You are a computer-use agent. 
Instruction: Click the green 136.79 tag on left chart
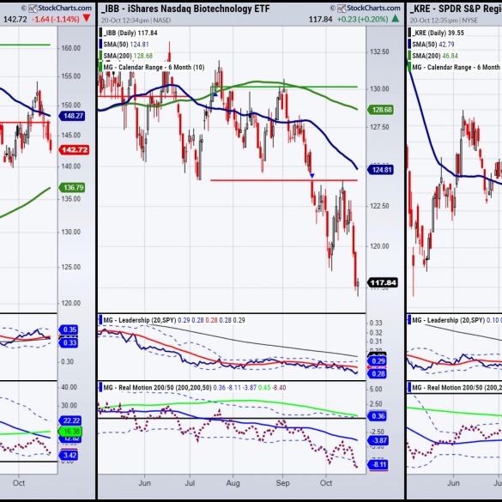(x=72, y=187)
